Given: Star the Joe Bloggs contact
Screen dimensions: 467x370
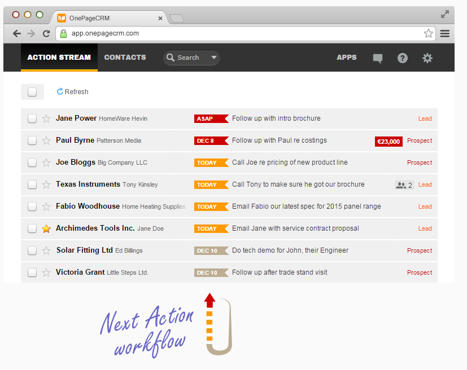Looking at the screenshot, I should pos(46,162).
